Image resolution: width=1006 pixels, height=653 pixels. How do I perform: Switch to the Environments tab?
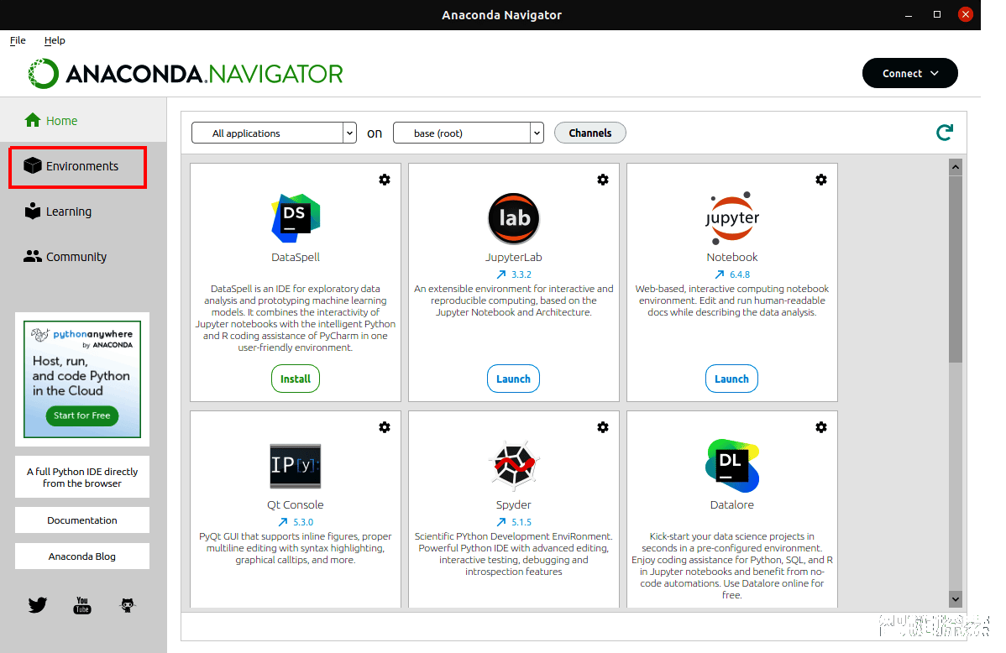(x=77, y=167)
